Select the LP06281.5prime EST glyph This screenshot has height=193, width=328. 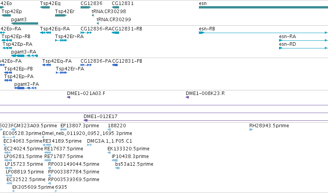pos(8,160)
